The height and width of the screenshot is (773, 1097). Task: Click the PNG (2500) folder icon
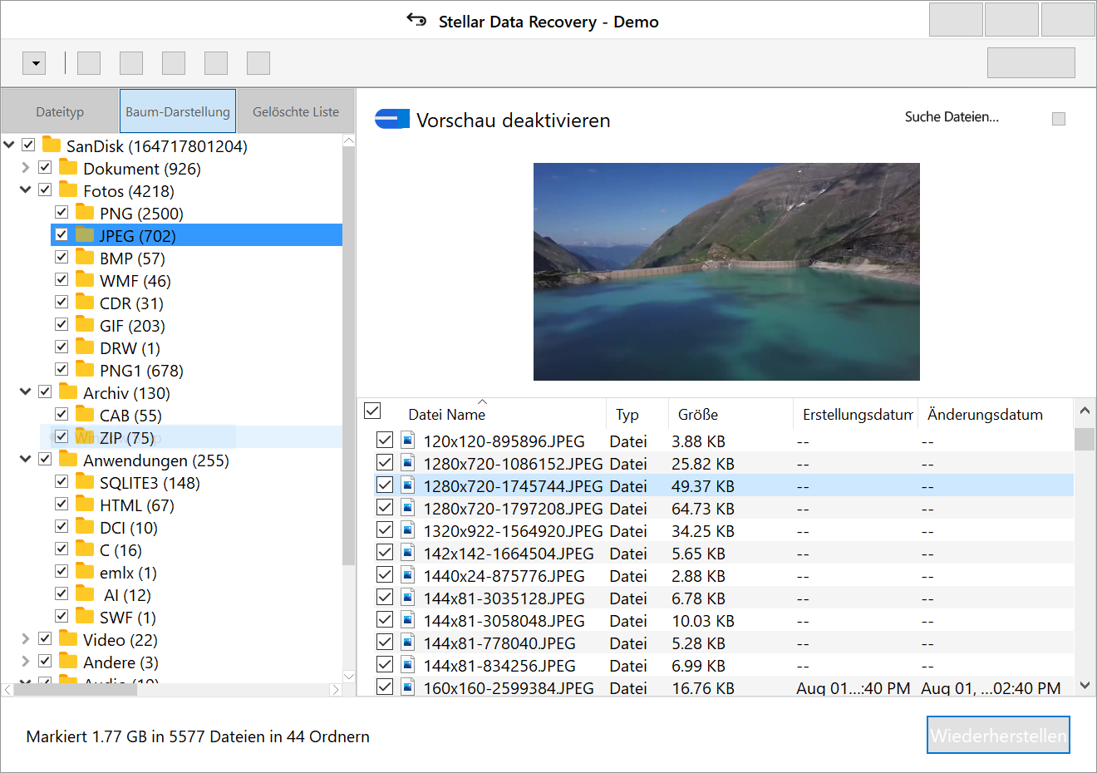coord(85,212)
